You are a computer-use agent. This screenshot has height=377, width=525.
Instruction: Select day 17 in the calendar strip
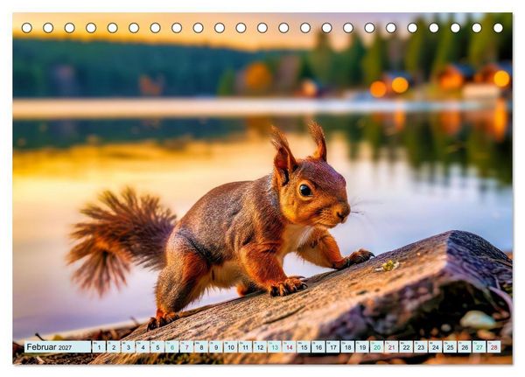333,347
